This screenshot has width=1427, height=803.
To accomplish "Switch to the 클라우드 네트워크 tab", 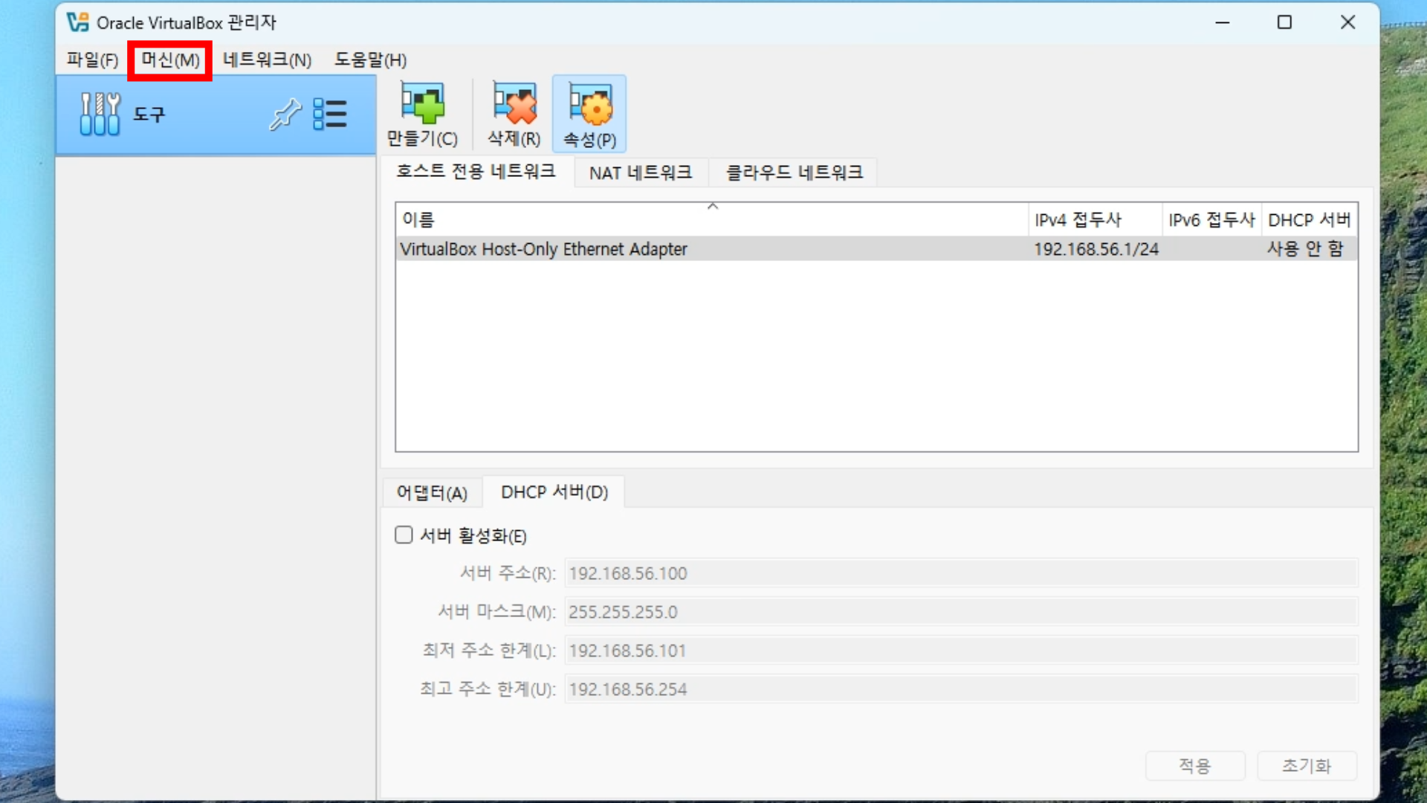I will [x=794, y=172].
